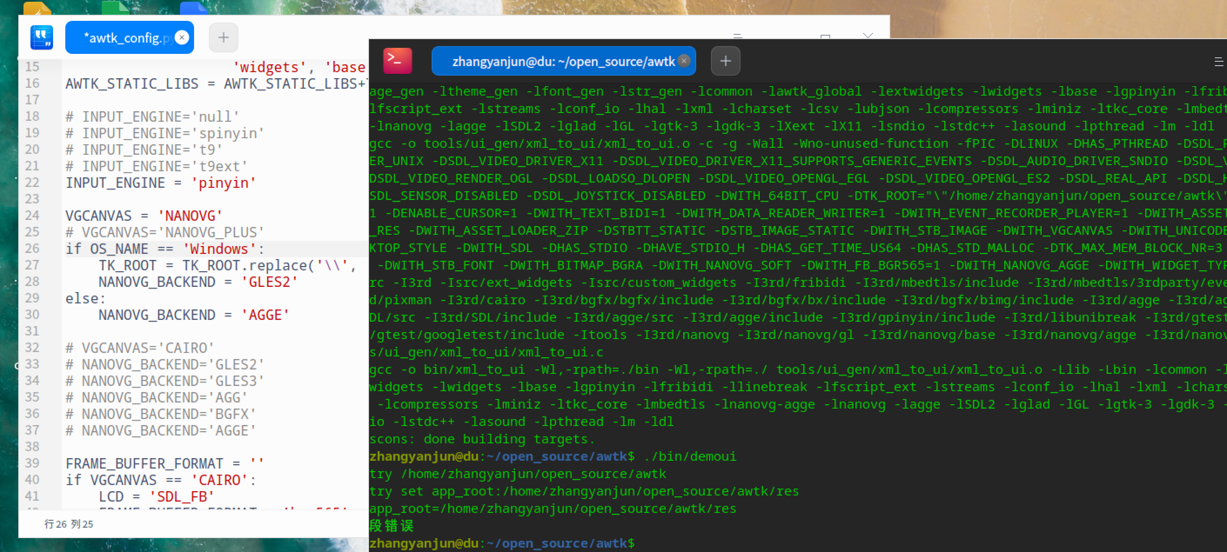Click the blue editor icon in the title bar
This screenshot has width=1227, height=552.
(41, 37)
